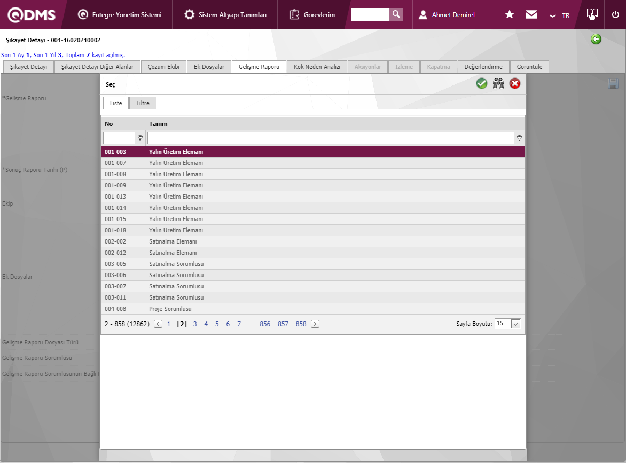Viewport: 626px width, 463px height.
Task: Click filter icon next to Tanım column field
Action: click(x=519, y=138)
